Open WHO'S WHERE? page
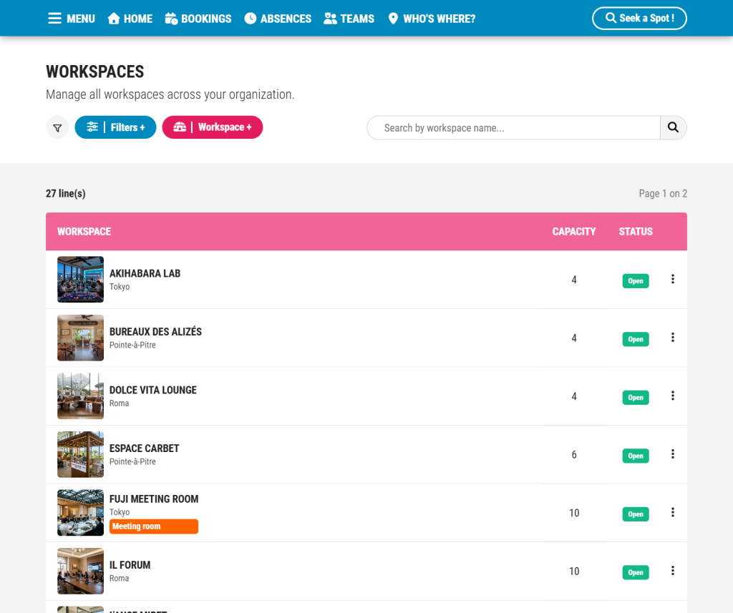The image size is (733, 613). (x=432, y=19)
